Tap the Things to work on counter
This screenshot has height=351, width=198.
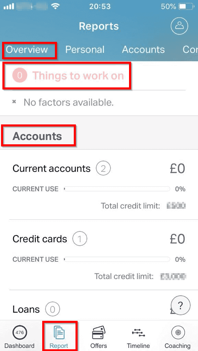20,76
